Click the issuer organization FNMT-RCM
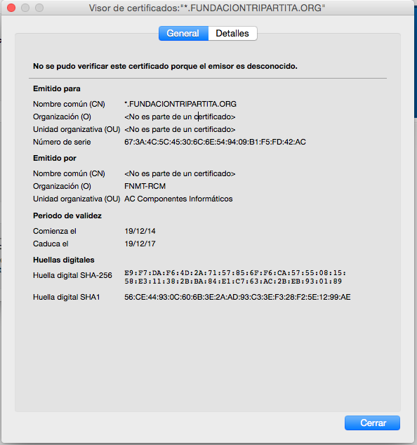The image size is (417, 445). [145, 186]
